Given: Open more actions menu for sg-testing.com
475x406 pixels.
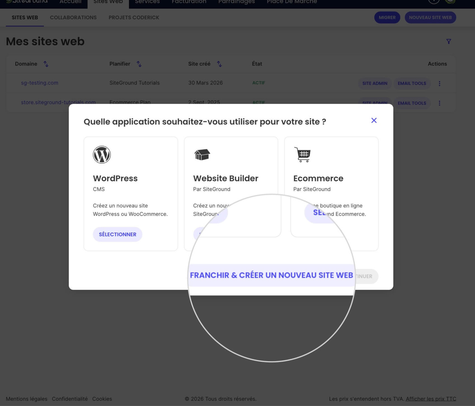Looking at the screenshot, I should 439,83.
